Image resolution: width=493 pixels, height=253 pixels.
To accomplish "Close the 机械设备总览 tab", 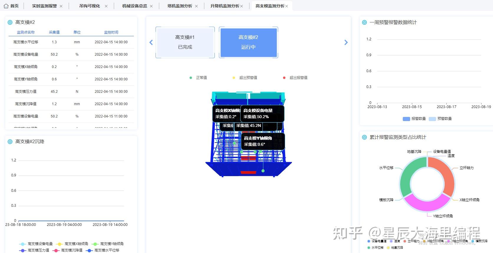I will (151, 6).
